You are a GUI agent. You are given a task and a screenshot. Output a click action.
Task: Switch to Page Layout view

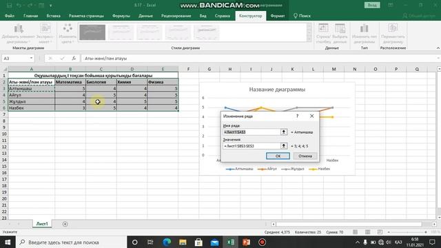pyautogui.click(x=367, y=232)
